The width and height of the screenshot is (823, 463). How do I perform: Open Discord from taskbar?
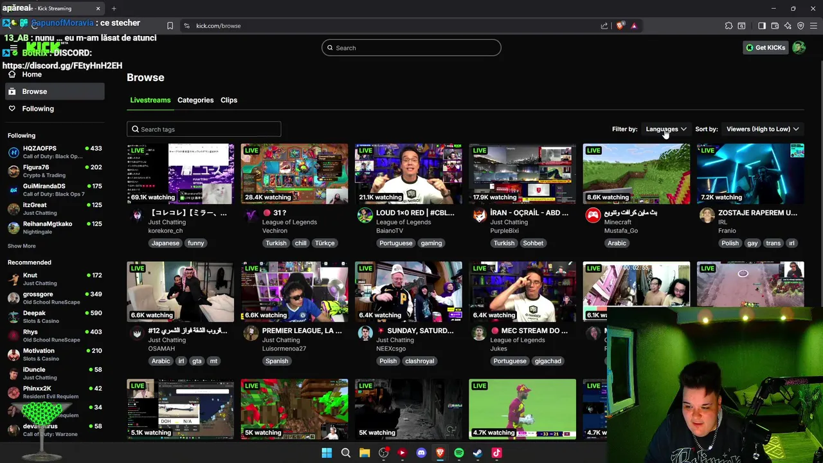click(x=421, y=453)
